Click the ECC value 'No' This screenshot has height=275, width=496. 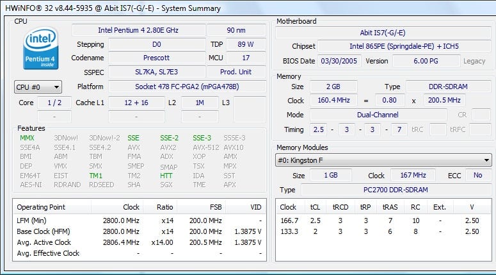click(477, 175)
